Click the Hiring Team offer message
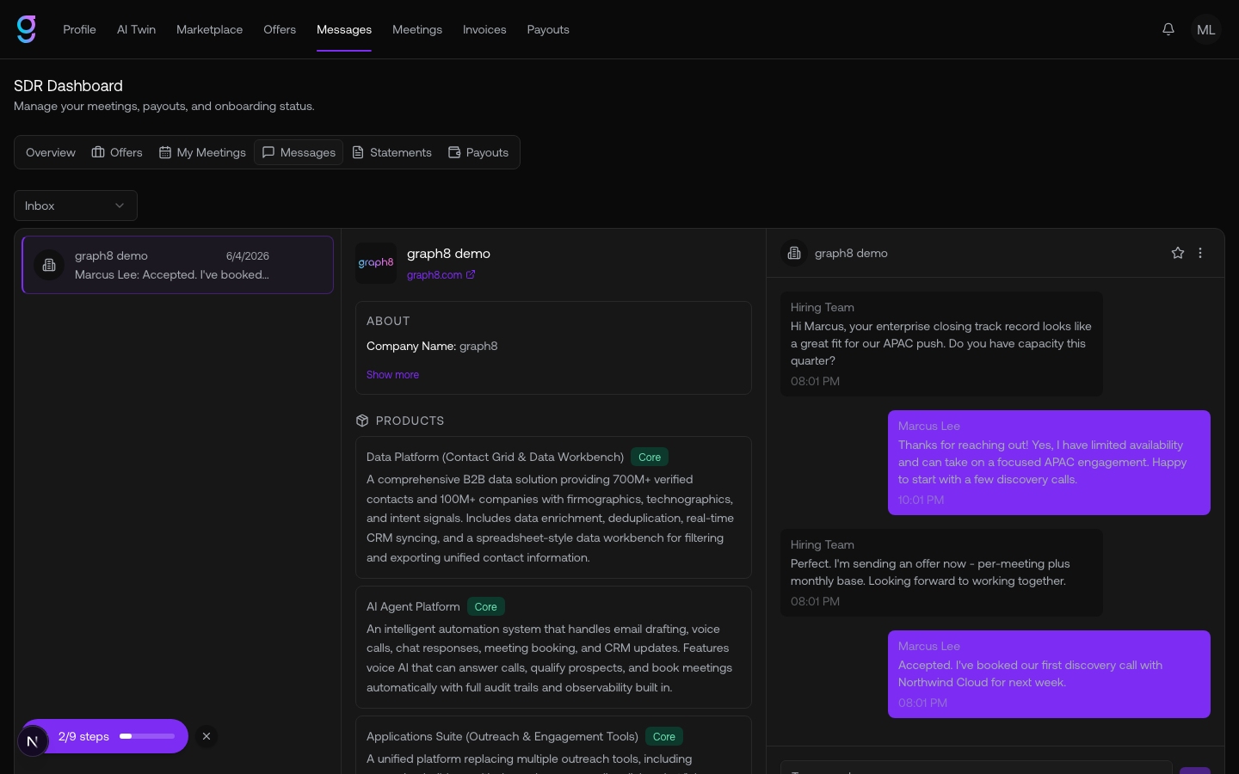Image resolution: width=1239 pixels, height=774 pixels. pyautogui.click(x=941, y=573)
